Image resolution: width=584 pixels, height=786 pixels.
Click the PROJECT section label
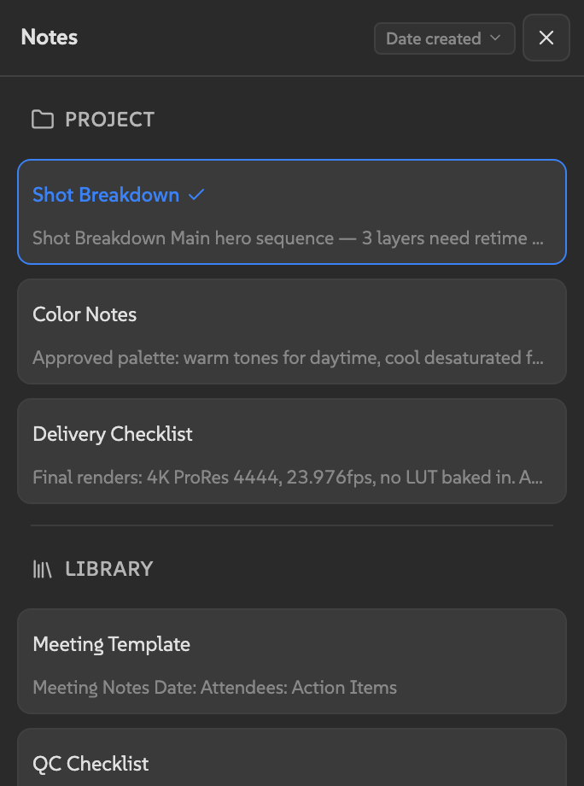click(x=109, y=119)
